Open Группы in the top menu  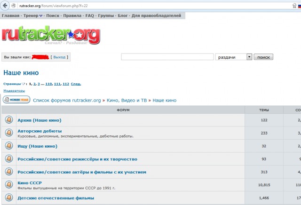(106, 16)
